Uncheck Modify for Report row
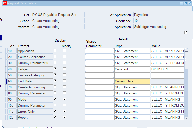193x128 pixels. click(x=64, y=117)
